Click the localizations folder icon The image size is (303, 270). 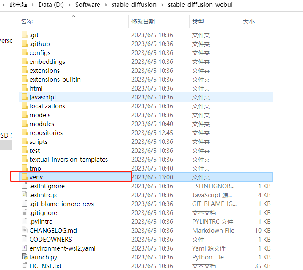(25, 106)
